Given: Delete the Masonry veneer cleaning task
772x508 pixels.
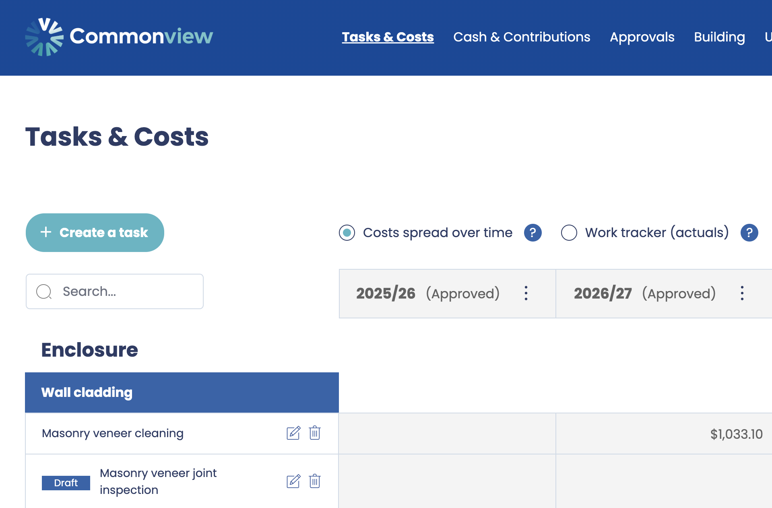Looking at the screenshot, I should pos(314,433).
